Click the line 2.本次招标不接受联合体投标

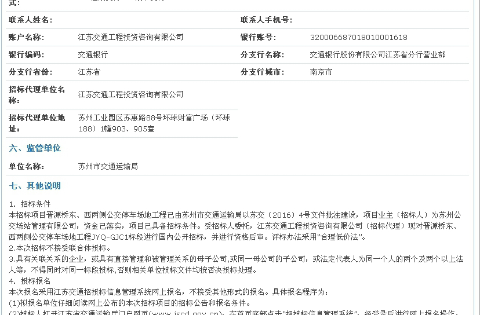pyautogui.click(x=60, y=248)
